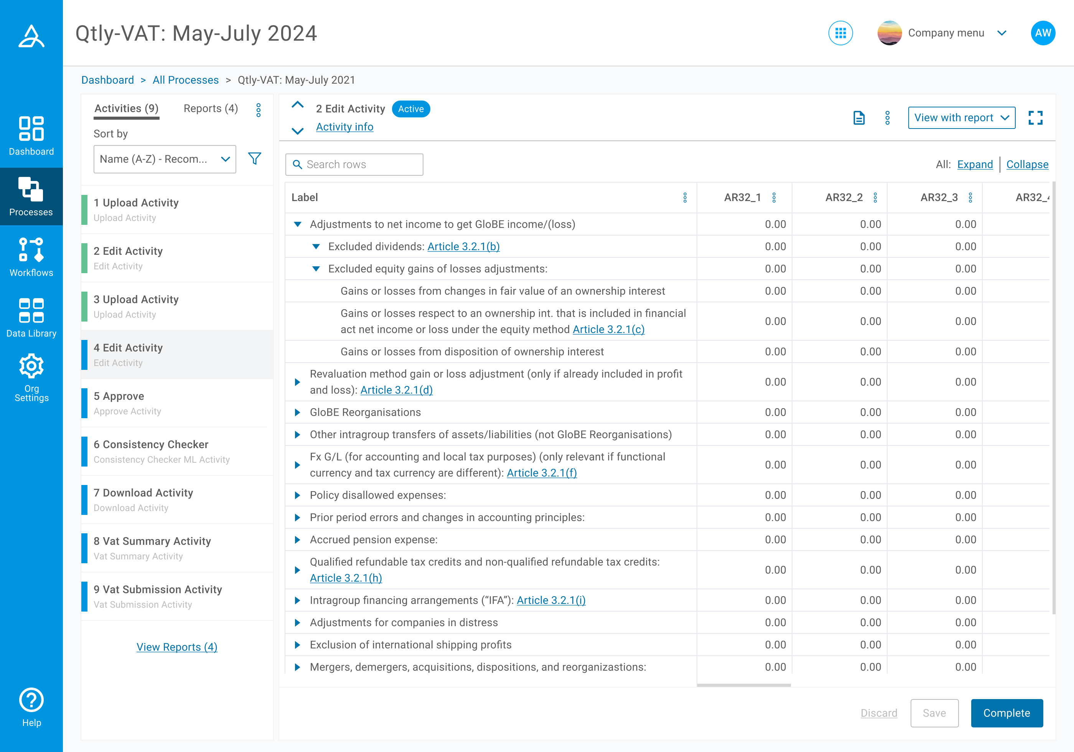Expand Policy disallowed expenses row
1074x752 pixels.
(298, 495)
